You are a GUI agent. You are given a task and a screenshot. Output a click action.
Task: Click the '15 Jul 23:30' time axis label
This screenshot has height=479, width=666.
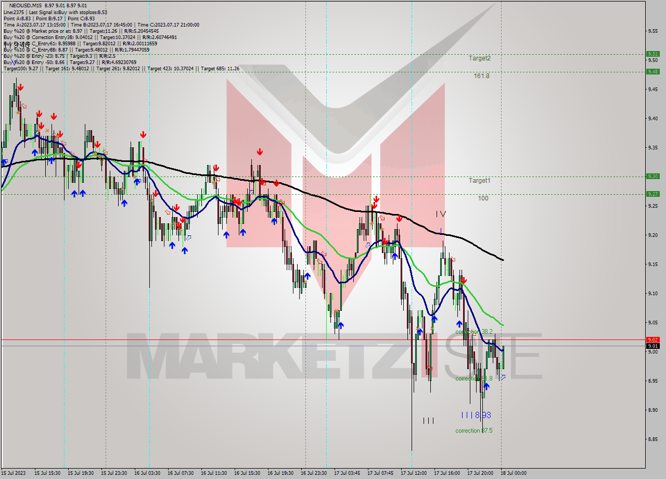114,473
